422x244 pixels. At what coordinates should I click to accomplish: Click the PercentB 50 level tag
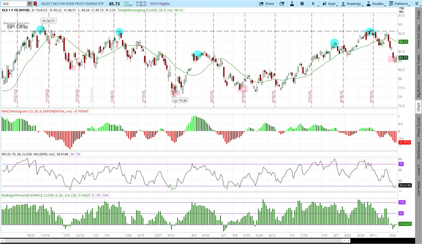click(x=401, y=213)
